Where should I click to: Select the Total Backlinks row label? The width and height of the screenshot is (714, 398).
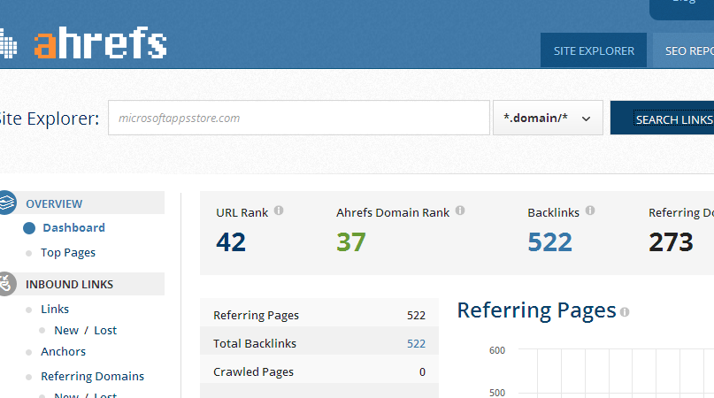[x=255, y=343]
